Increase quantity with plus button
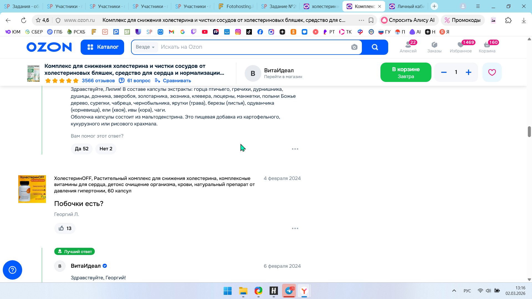The height and width of the screenshot is (299, 532). pos(468,72)
